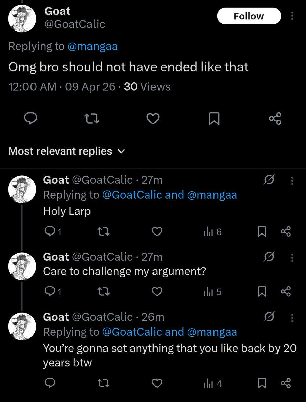Bookmark 'Care to challenge my argument?' reply
This screenshot has width=306, height=402.
click(262, 292)
